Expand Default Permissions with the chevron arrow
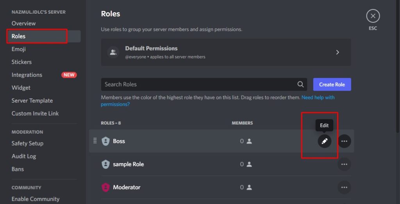This screenshot has width=400, height=204. pos(337,52)
